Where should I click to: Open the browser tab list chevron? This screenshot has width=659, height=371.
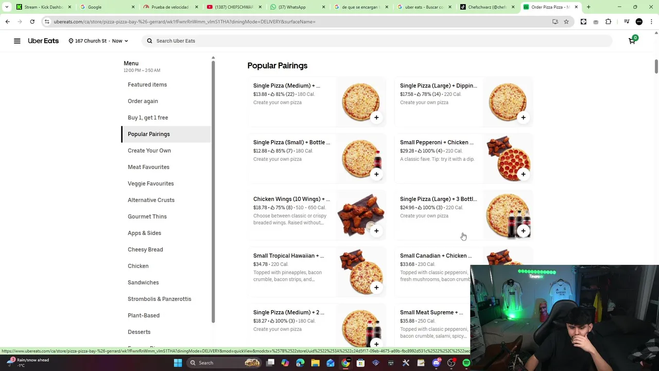7,7
